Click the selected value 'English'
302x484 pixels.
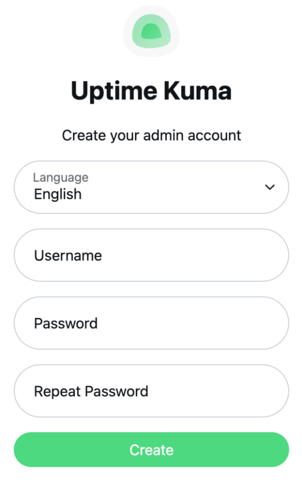(58, 194)
